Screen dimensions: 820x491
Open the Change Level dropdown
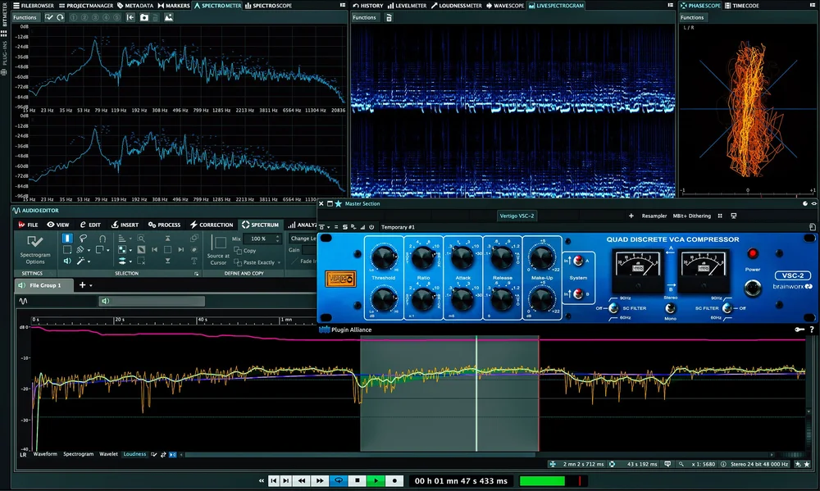click(303, 238)
